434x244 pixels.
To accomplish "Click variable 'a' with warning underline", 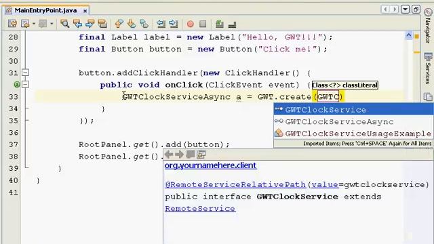I will coord(238,97).
